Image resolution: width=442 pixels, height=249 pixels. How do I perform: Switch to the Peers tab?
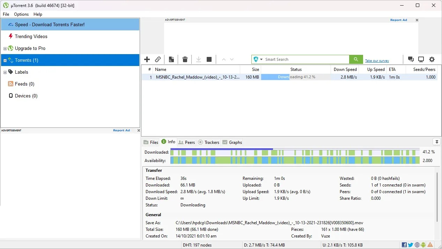coord(186,142)
